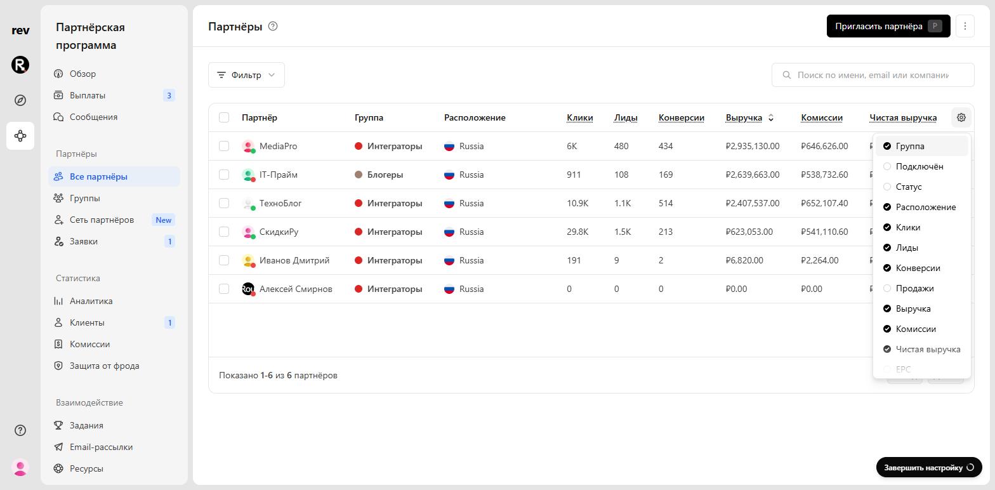
Task: Click the R workspace logo icon
Action: pyautogui.click(x=20, y=65)
